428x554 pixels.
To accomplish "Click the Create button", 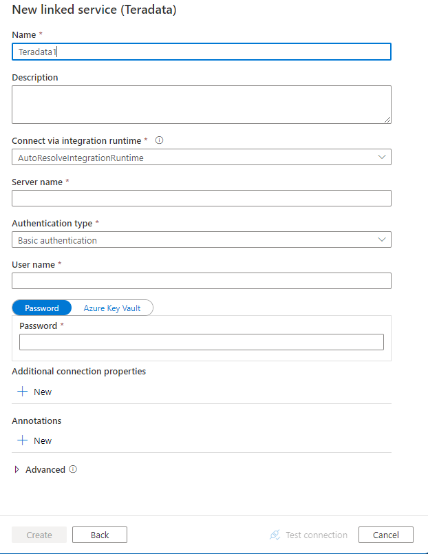I will (x=39, y=535).
